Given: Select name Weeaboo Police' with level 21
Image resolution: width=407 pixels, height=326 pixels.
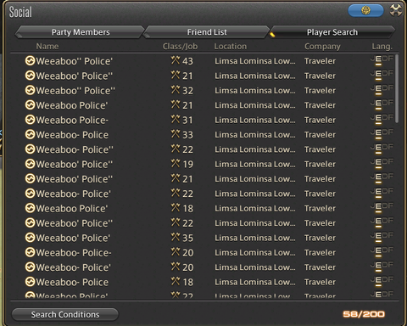Looking at the screenshot, I should point(72,105).
